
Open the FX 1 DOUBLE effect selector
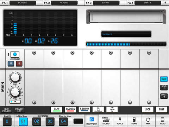23,2
